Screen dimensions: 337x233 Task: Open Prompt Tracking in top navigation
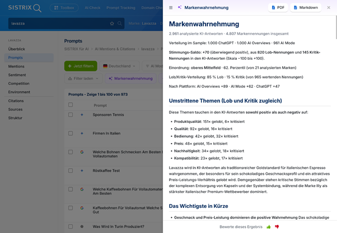pyautogui.click(x=121, y=8)
